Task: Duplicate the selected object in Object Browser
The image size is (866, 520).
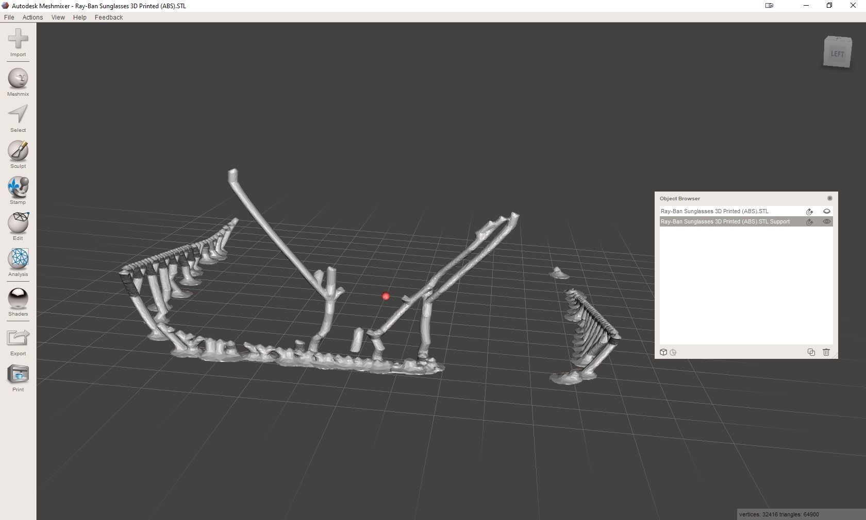Action: point(811,352)
